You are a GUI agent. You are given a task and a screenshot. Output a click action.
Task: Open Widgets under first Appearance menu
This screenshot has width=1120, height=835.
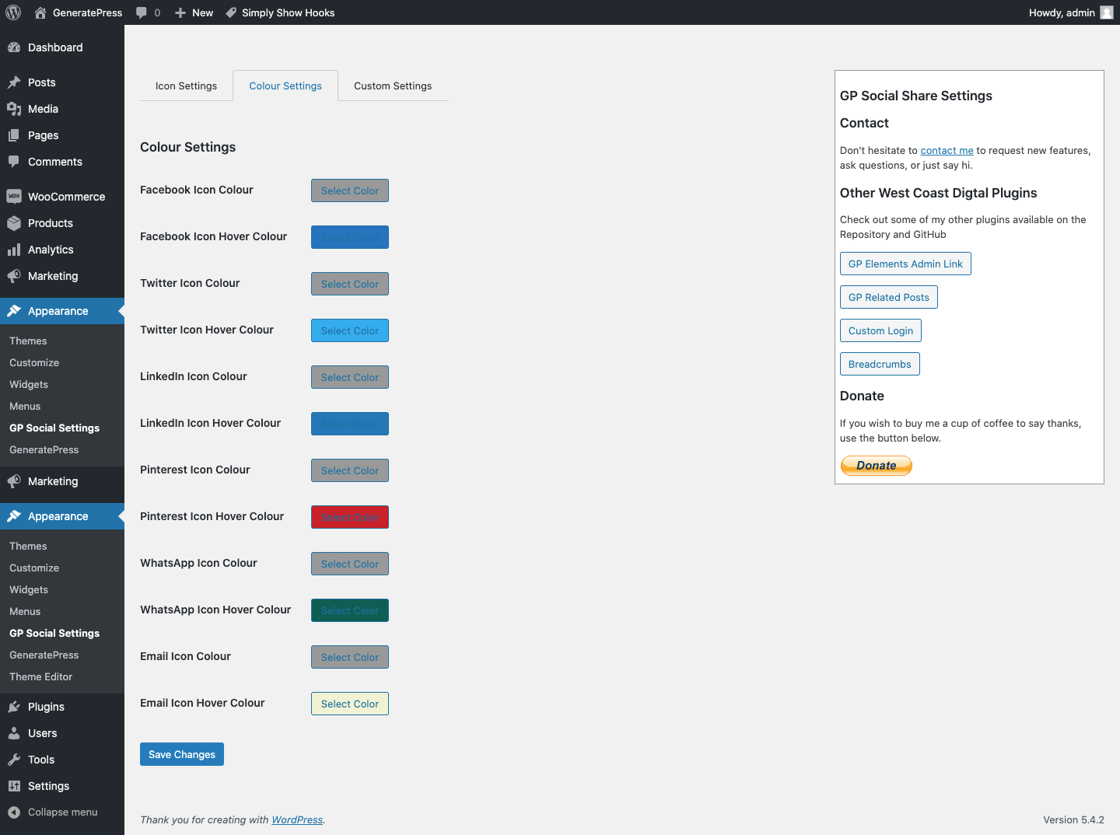29,384
